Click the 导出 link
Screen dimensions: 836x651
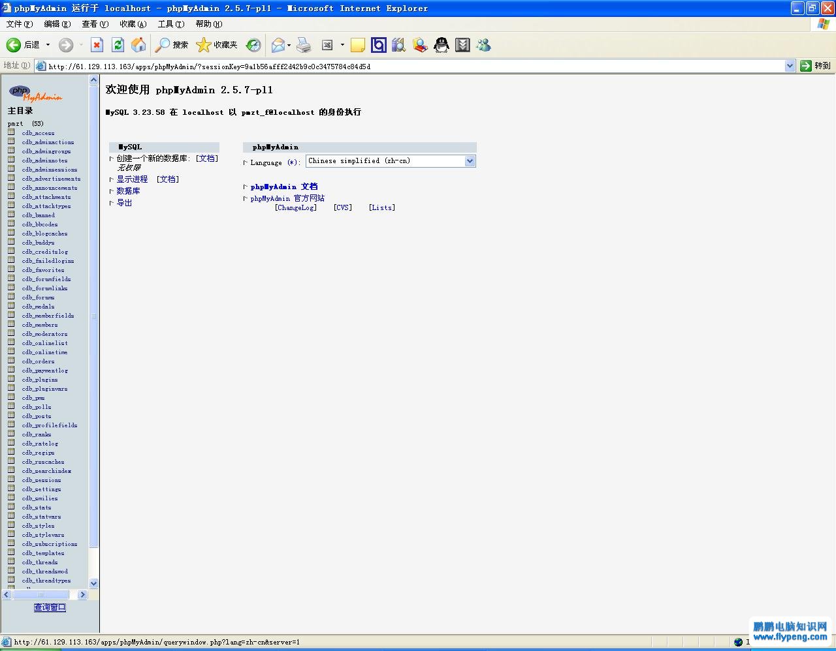click(x=124, y=203)
